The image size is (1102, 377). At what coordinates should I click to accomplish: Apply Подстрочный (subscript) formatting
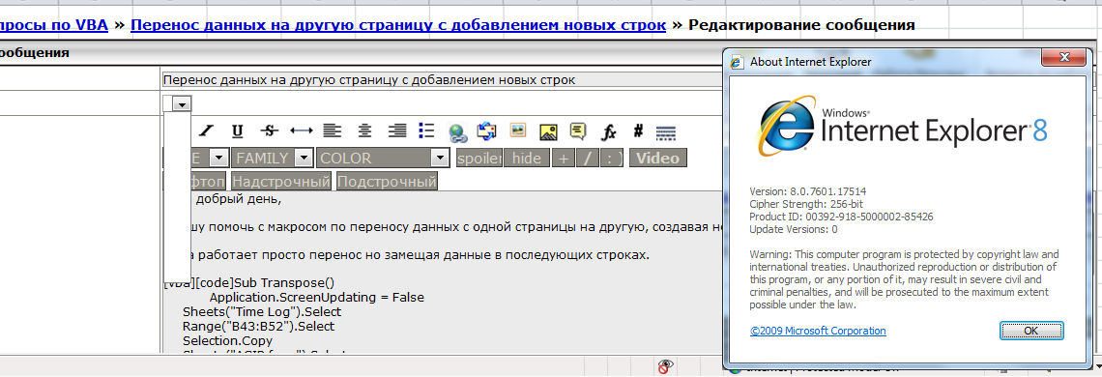pos(387,182)
